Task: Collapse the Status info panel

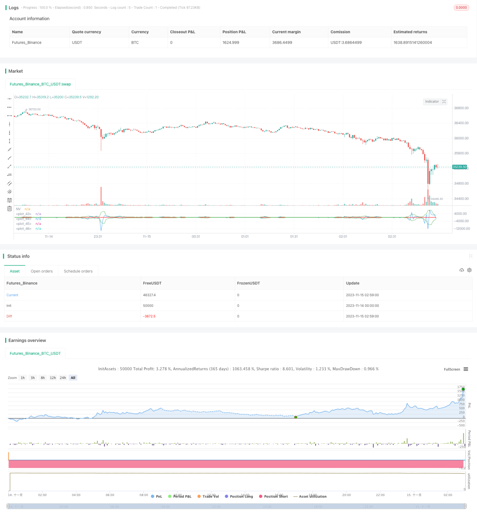Action: (x=470, y=256)
